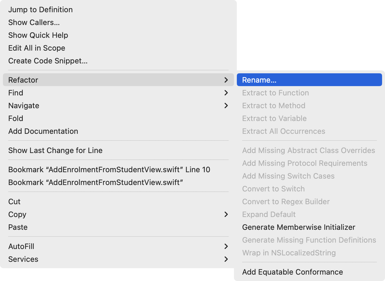Click the Refactor submenu chevron

[x=226, y=80]
